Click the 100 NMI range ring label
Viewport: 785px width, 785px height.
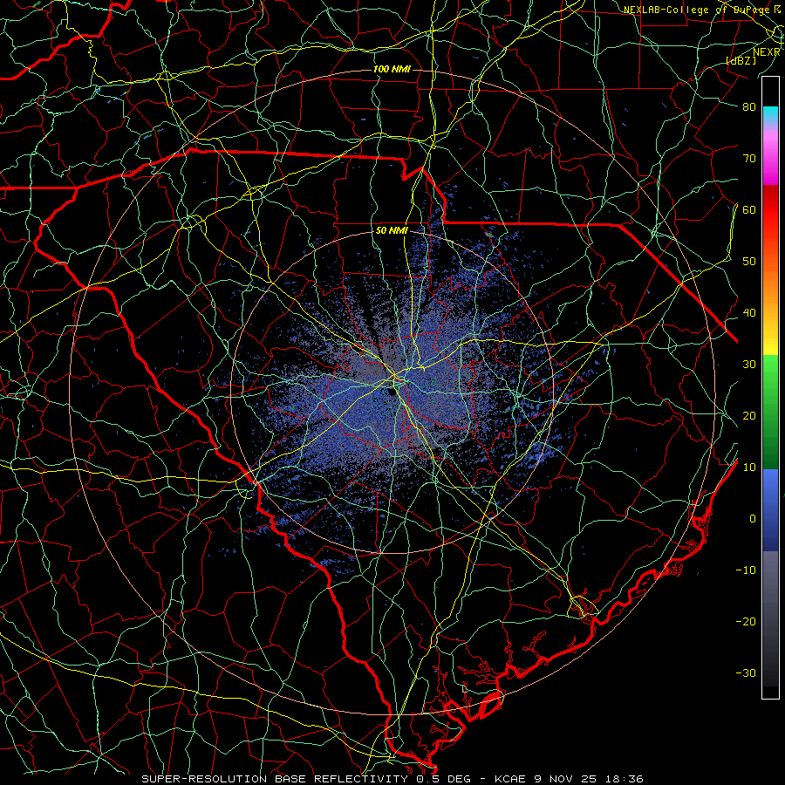tap(392, 69)
